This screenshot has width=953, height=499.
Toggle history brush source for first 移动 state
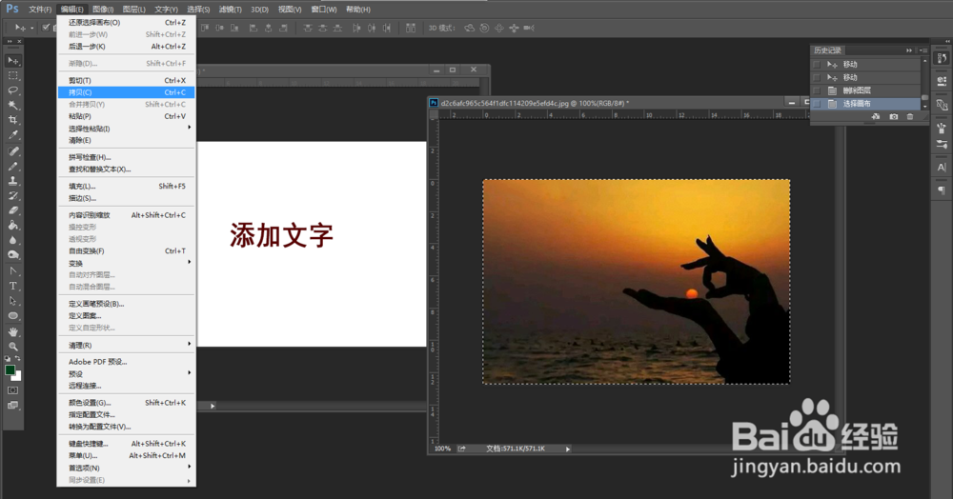pyautogui.click(x=817, y=65)
